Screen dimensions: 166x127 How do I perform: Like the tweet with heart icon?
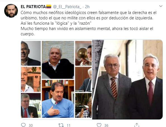coord(99,125)
